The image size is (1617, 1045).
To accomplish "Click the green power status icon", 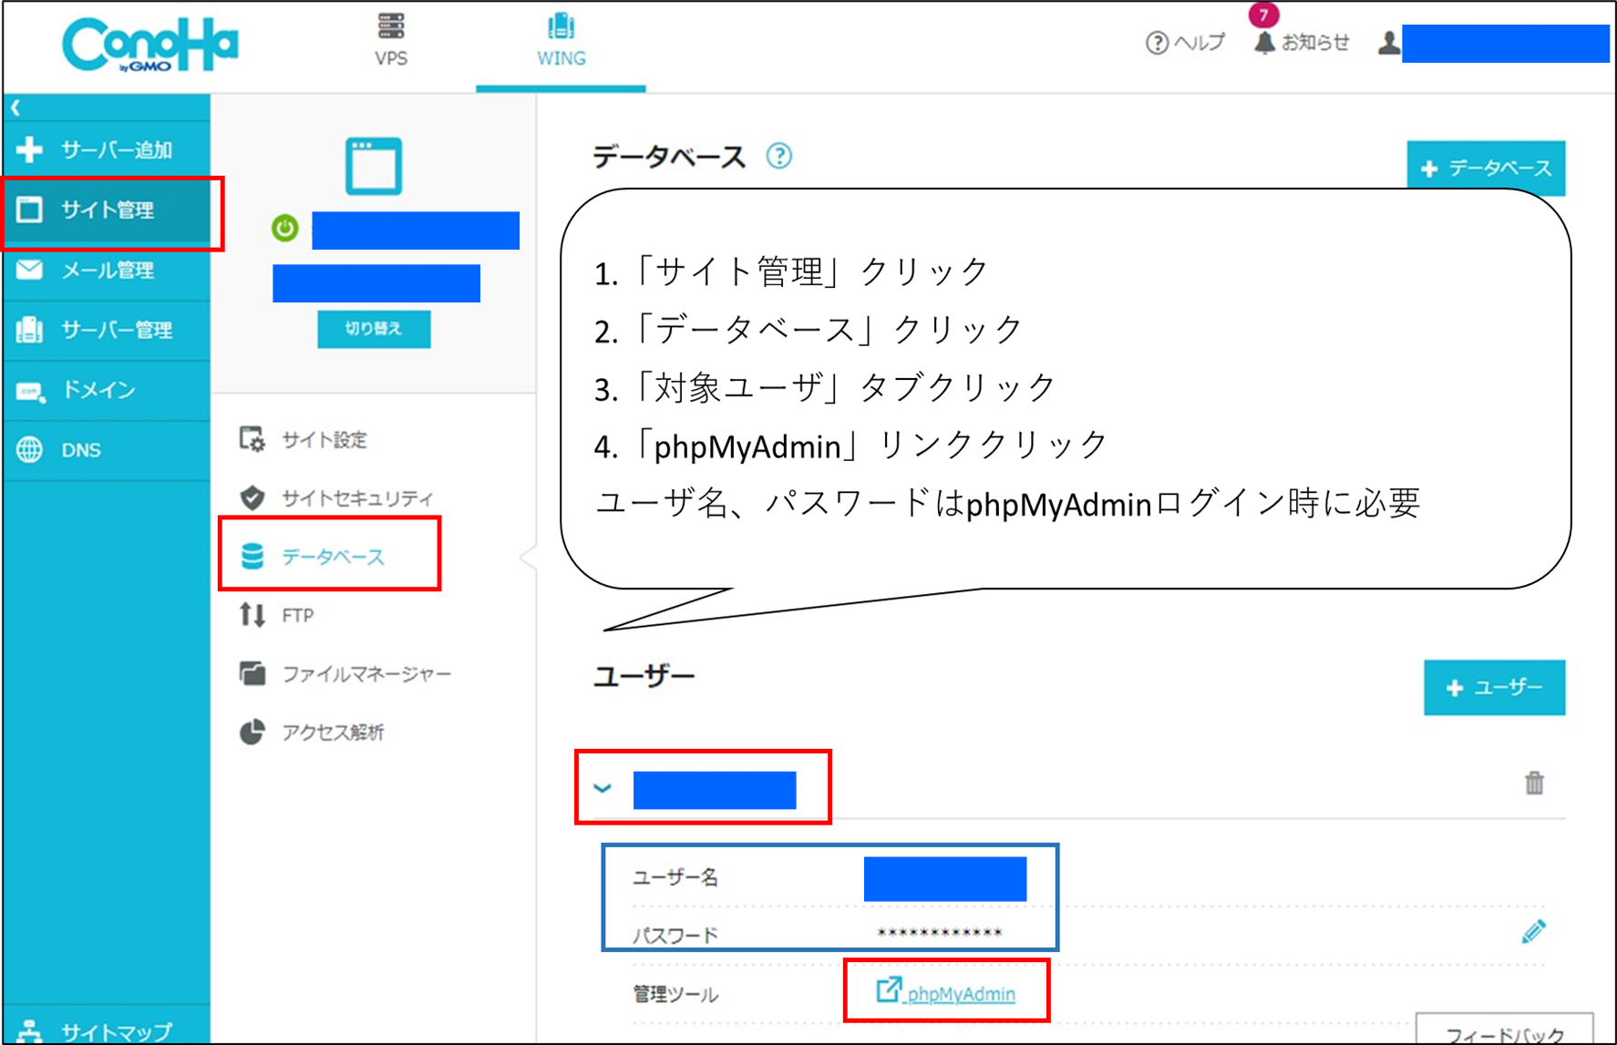I will point(284,228).
